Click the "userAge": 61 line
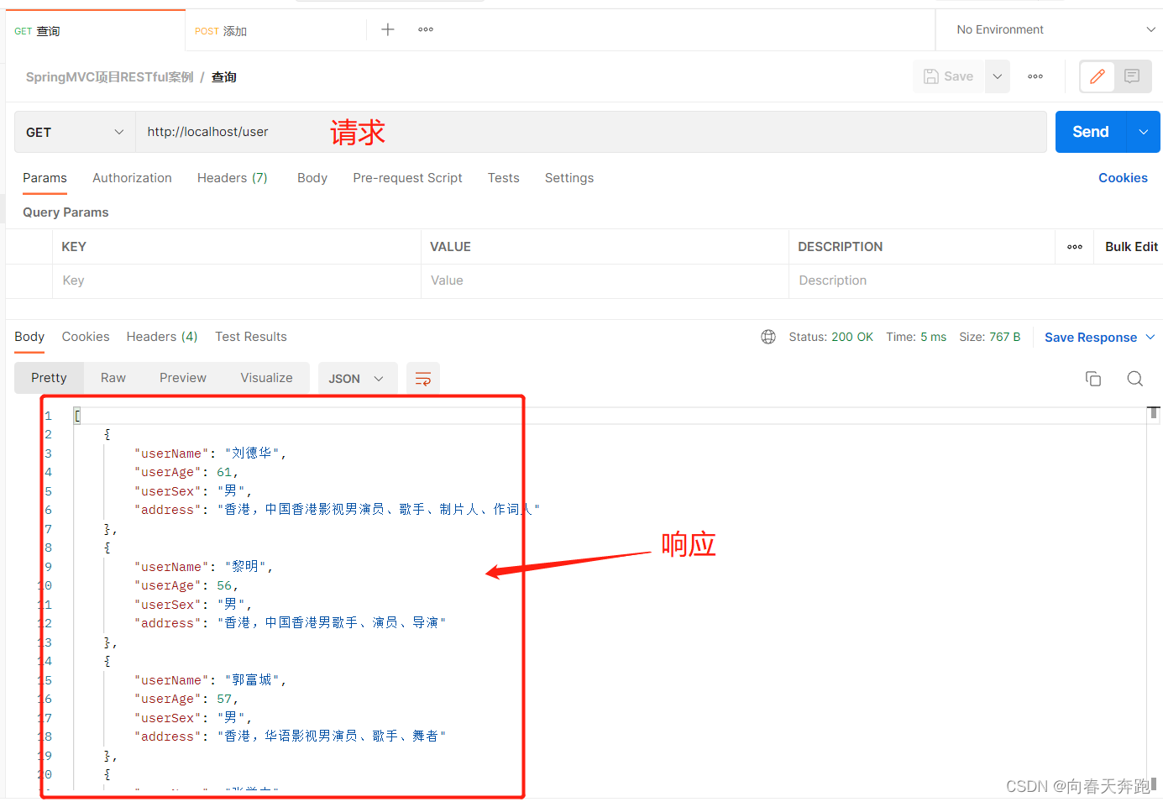This screenshot has height=802, width=1163. click(186, 472)
